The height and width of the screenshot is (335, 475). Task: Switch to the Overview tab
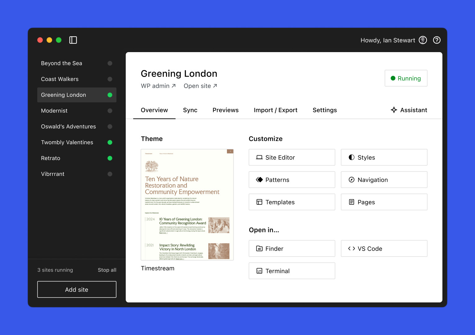(154, 110)
